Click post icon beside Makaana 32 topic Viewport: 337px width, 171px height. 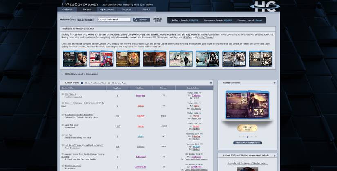pyautogui.click(x=62, y=166)
